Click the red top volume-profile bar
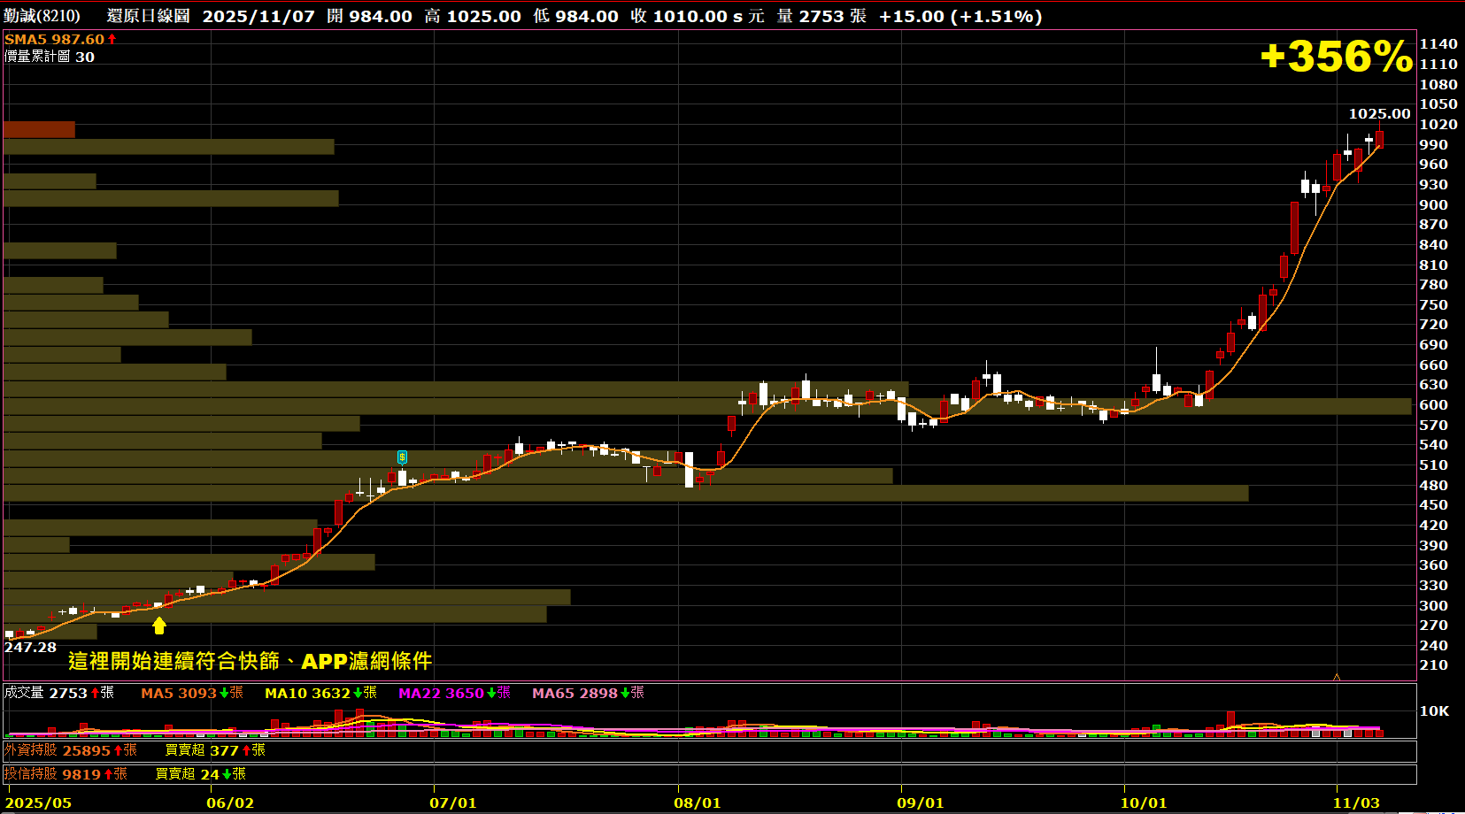The width and height of the screenshot is (1465, 814). coord(39,130)
